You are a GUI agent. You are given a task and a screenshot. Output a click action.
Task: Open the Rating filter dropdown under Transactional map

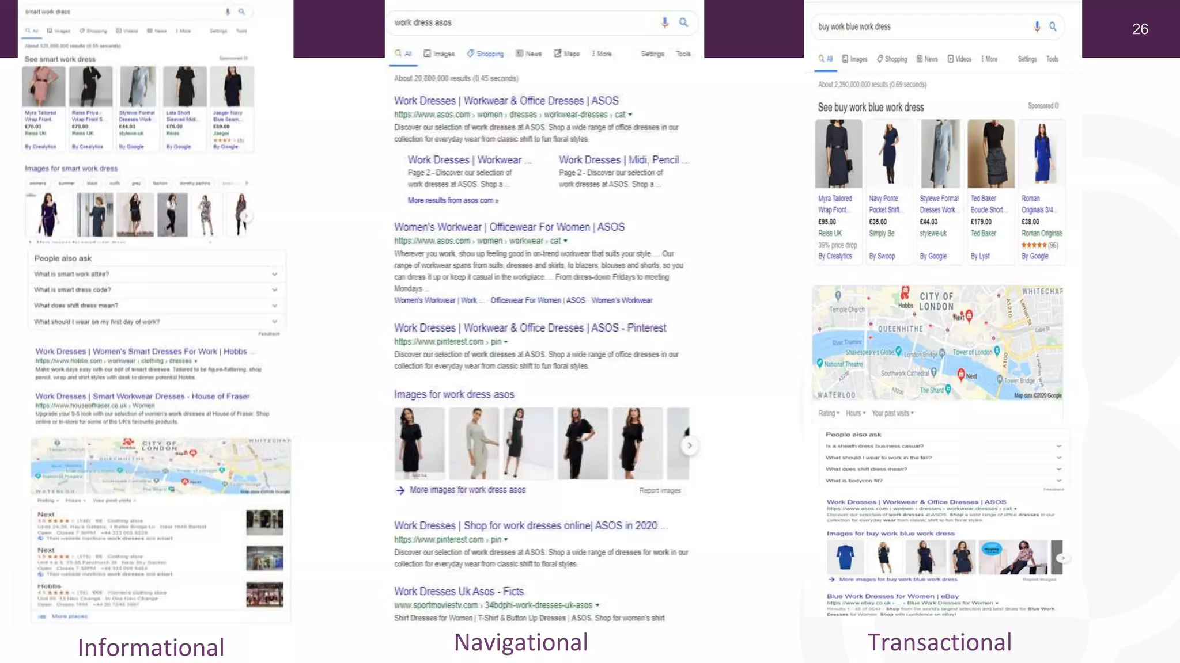[829, 413]
